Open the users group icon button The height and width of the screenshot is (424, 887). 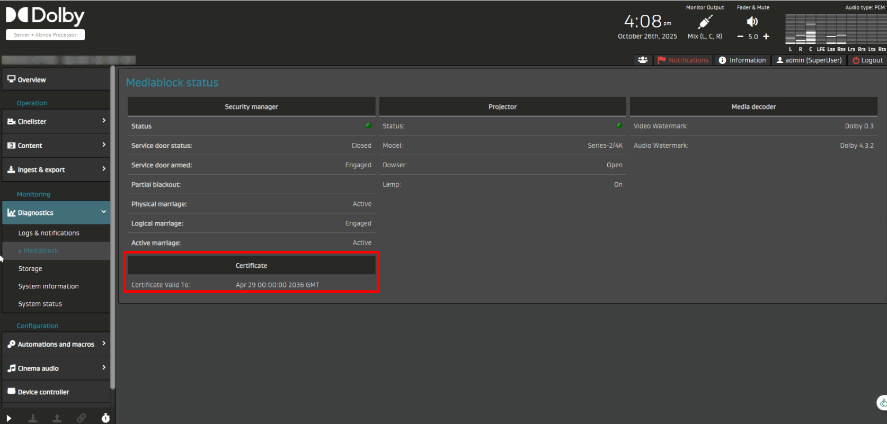click(643, 60)
